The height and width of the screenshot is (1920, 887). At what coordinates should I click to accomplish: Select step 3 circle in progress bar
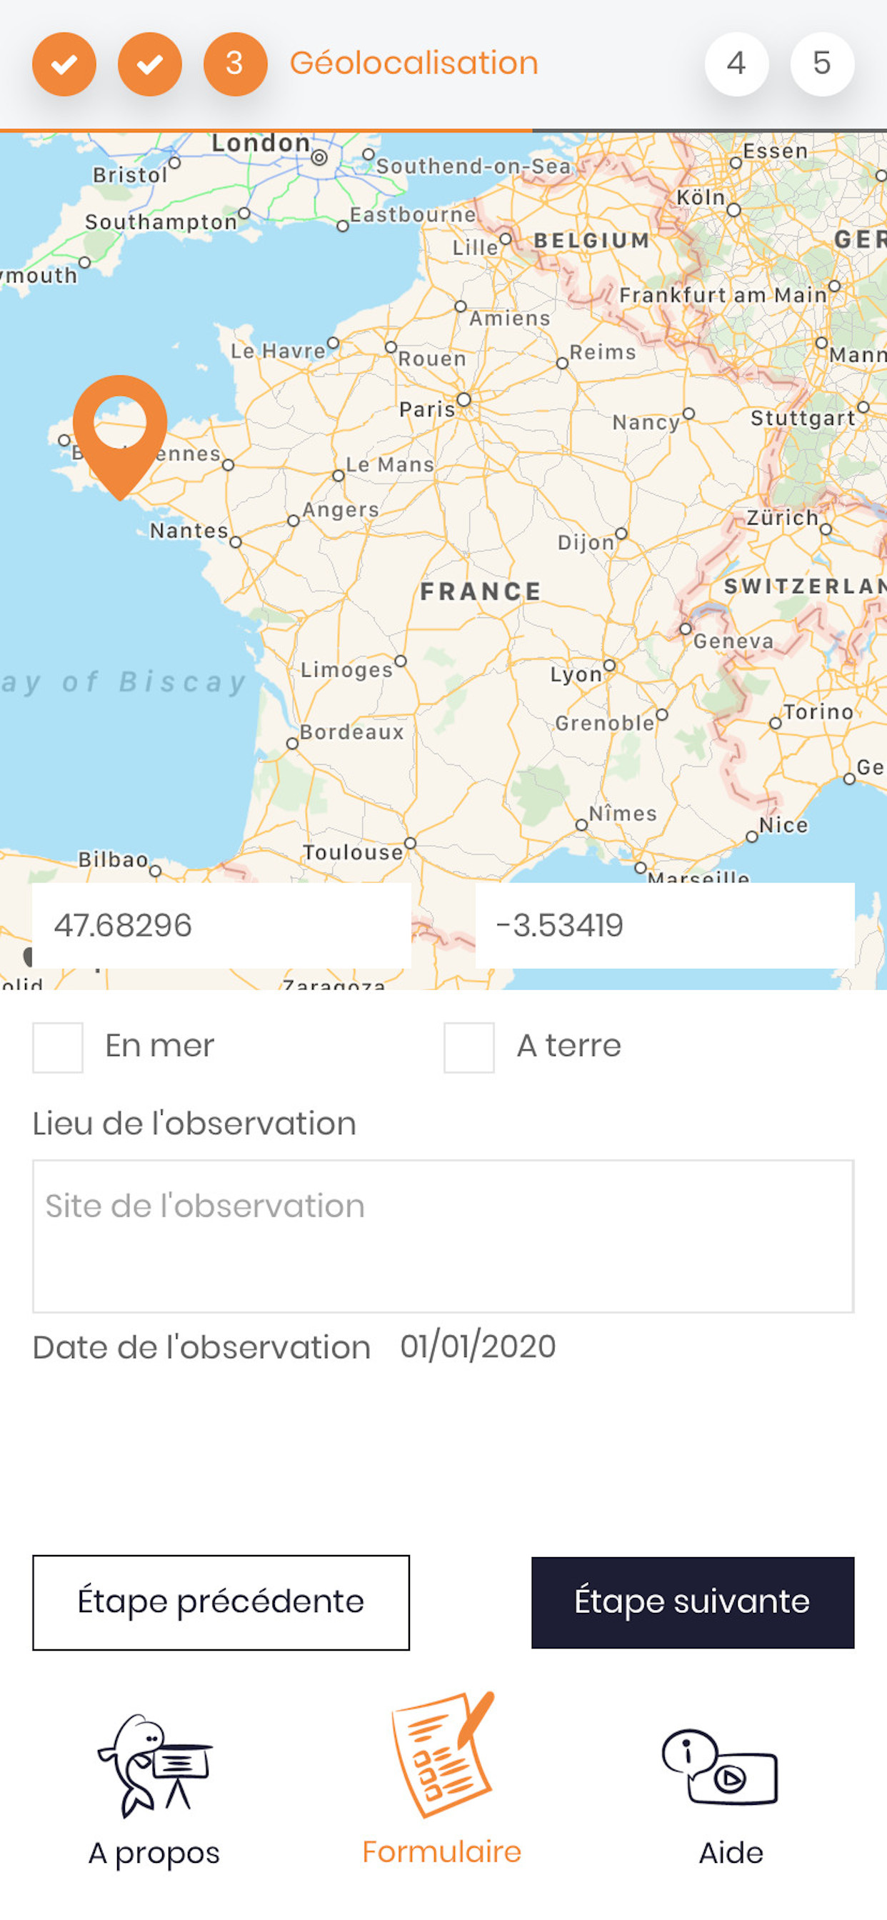pos(236,64)
